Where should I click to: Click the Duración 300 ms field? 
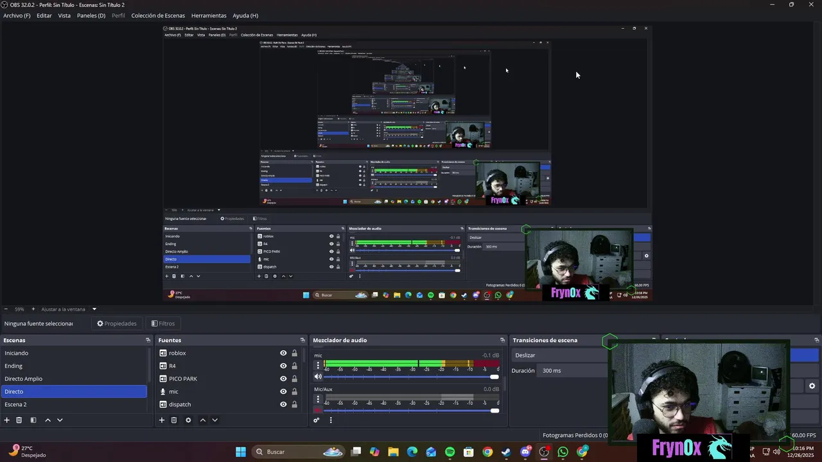[572, 370]
